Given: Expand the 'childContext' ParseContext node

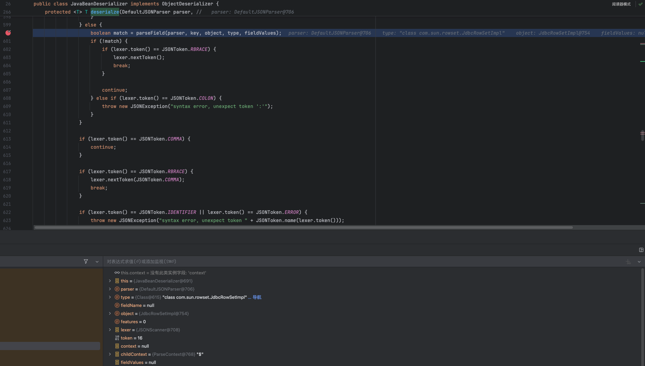Looking at the screenshot, I should 110,354.
